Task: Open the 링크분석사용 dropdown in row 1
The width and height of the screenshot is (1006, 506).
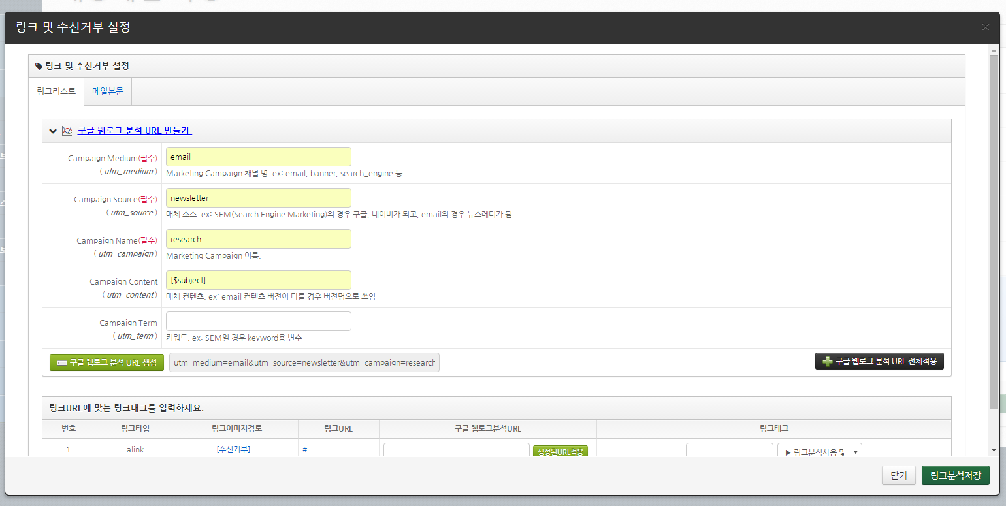Action: click(819, 451)
